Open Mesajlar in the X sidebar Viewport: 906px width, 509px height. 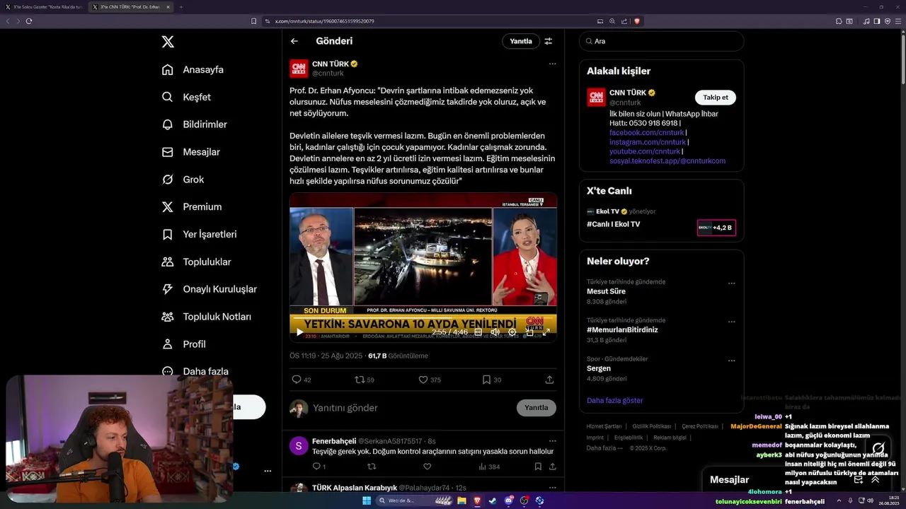190,152
